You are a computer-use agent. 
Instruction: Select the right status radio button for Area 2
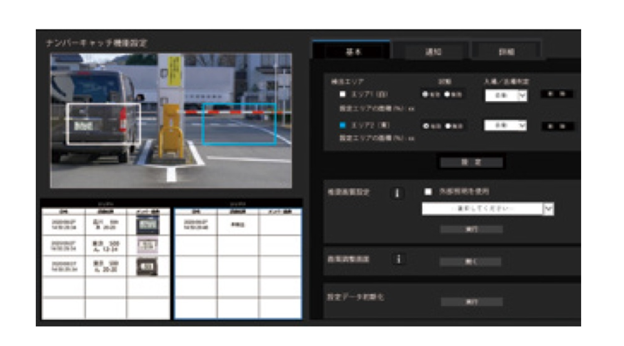point(448,125)
